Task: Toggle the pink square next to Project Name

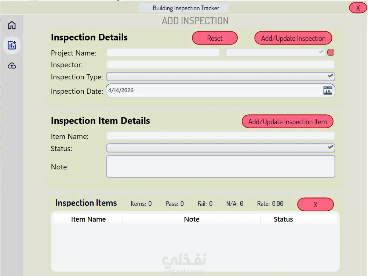Action: pos(331,53)
